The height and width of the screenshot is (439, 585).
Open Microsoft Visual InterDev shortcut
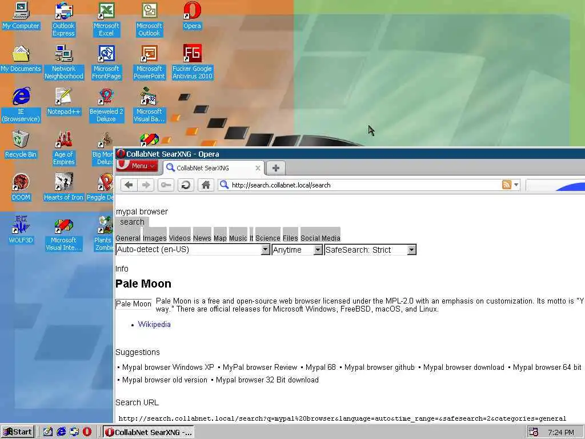coord(63,234)
